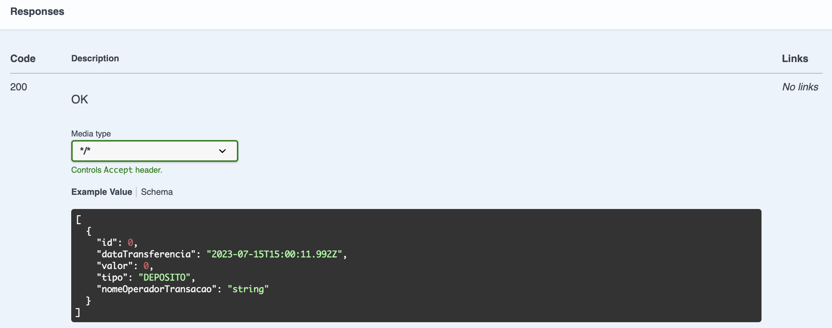Click the No links label
832x328 pixels.
pyautogui.click(x=800, y=87)
